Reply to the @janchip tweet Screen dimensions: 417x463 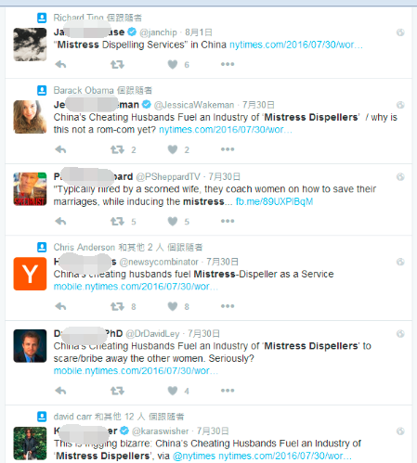pos(60,64)
